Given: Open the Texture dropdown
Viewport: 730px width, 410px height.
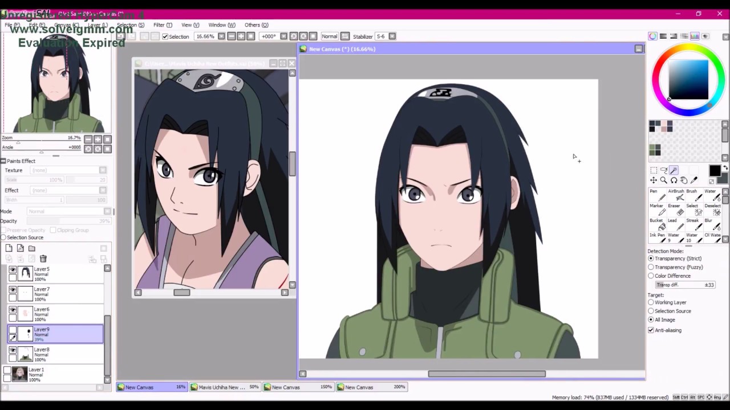Looking at the screenshot, I should click(103, 170).
